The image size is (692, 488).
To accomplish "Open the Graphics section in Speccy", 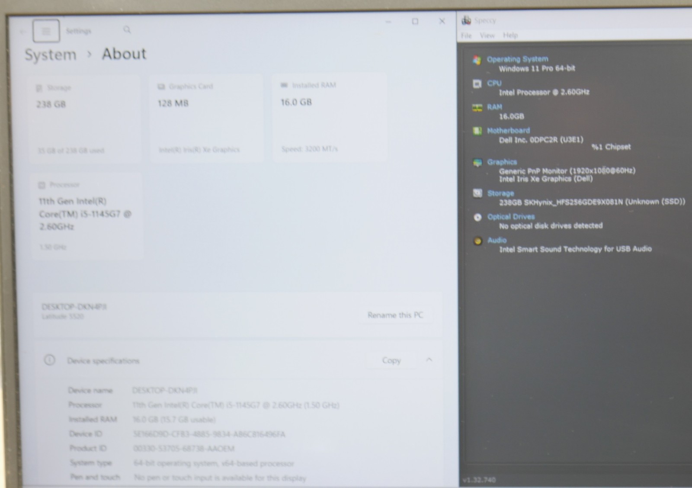I will [502, 162].
